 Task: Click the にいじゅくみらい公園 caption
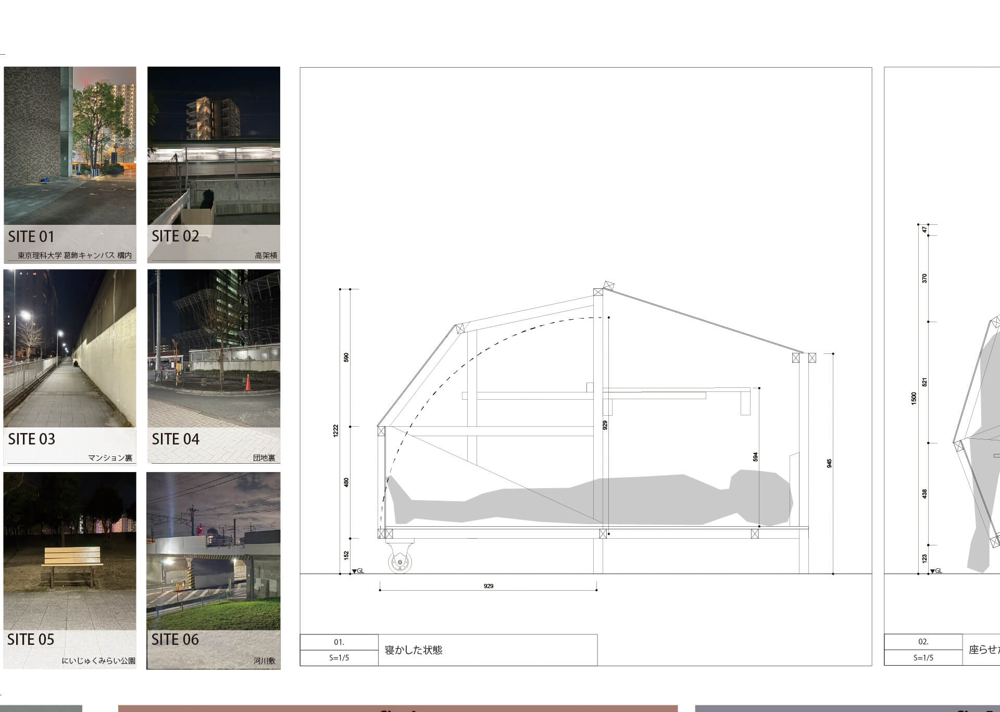pyautogui.click(x=98, y=661)
